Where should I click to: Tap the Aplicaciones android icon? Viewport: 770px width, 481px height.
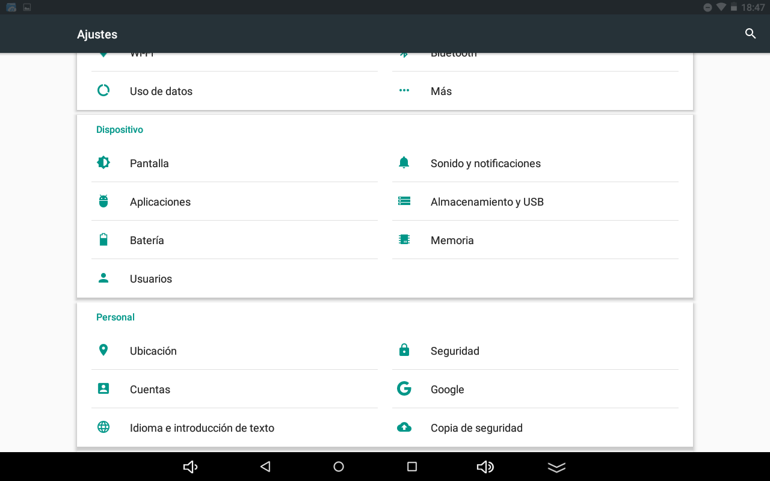[x=103, y=201]
